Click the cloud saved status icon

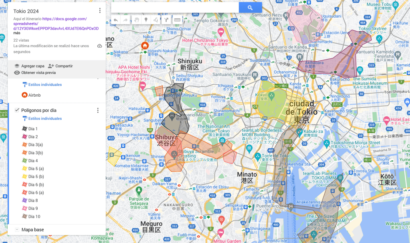point(100,46)
